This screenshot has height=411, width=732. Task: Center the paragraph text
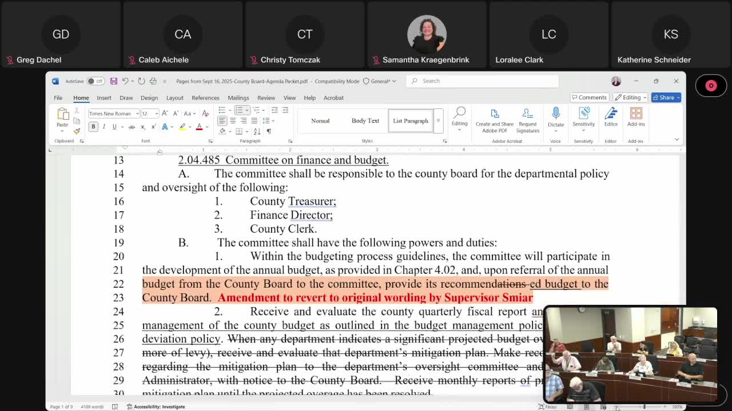pyautogui.click(x=233, y=121)
